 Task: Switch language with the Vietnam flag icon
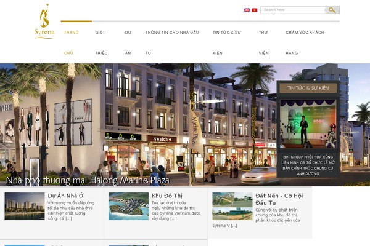[x=254, y=10]
